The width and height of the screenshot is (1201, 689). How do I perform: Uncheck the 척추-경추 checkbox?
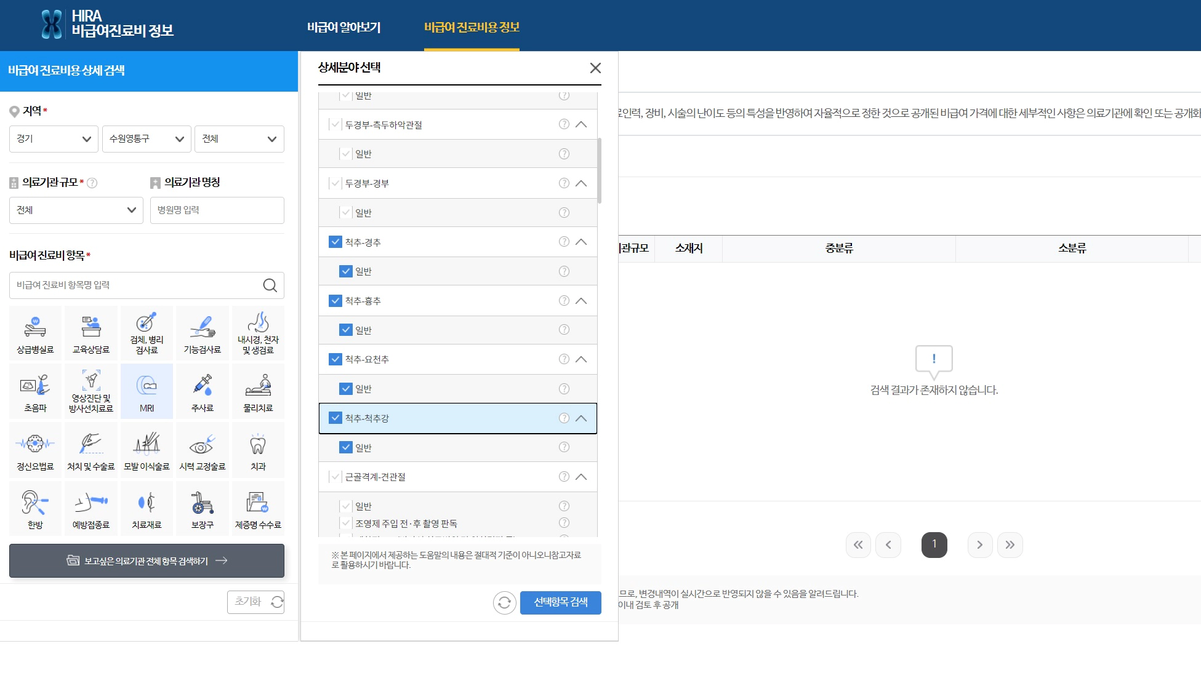[x=335, y=242]
